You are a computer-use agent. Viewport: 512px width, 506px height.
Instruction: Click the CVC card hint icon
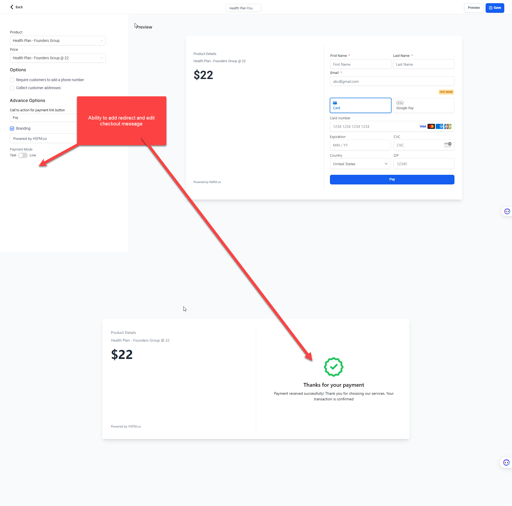click(x=448, y=145)
